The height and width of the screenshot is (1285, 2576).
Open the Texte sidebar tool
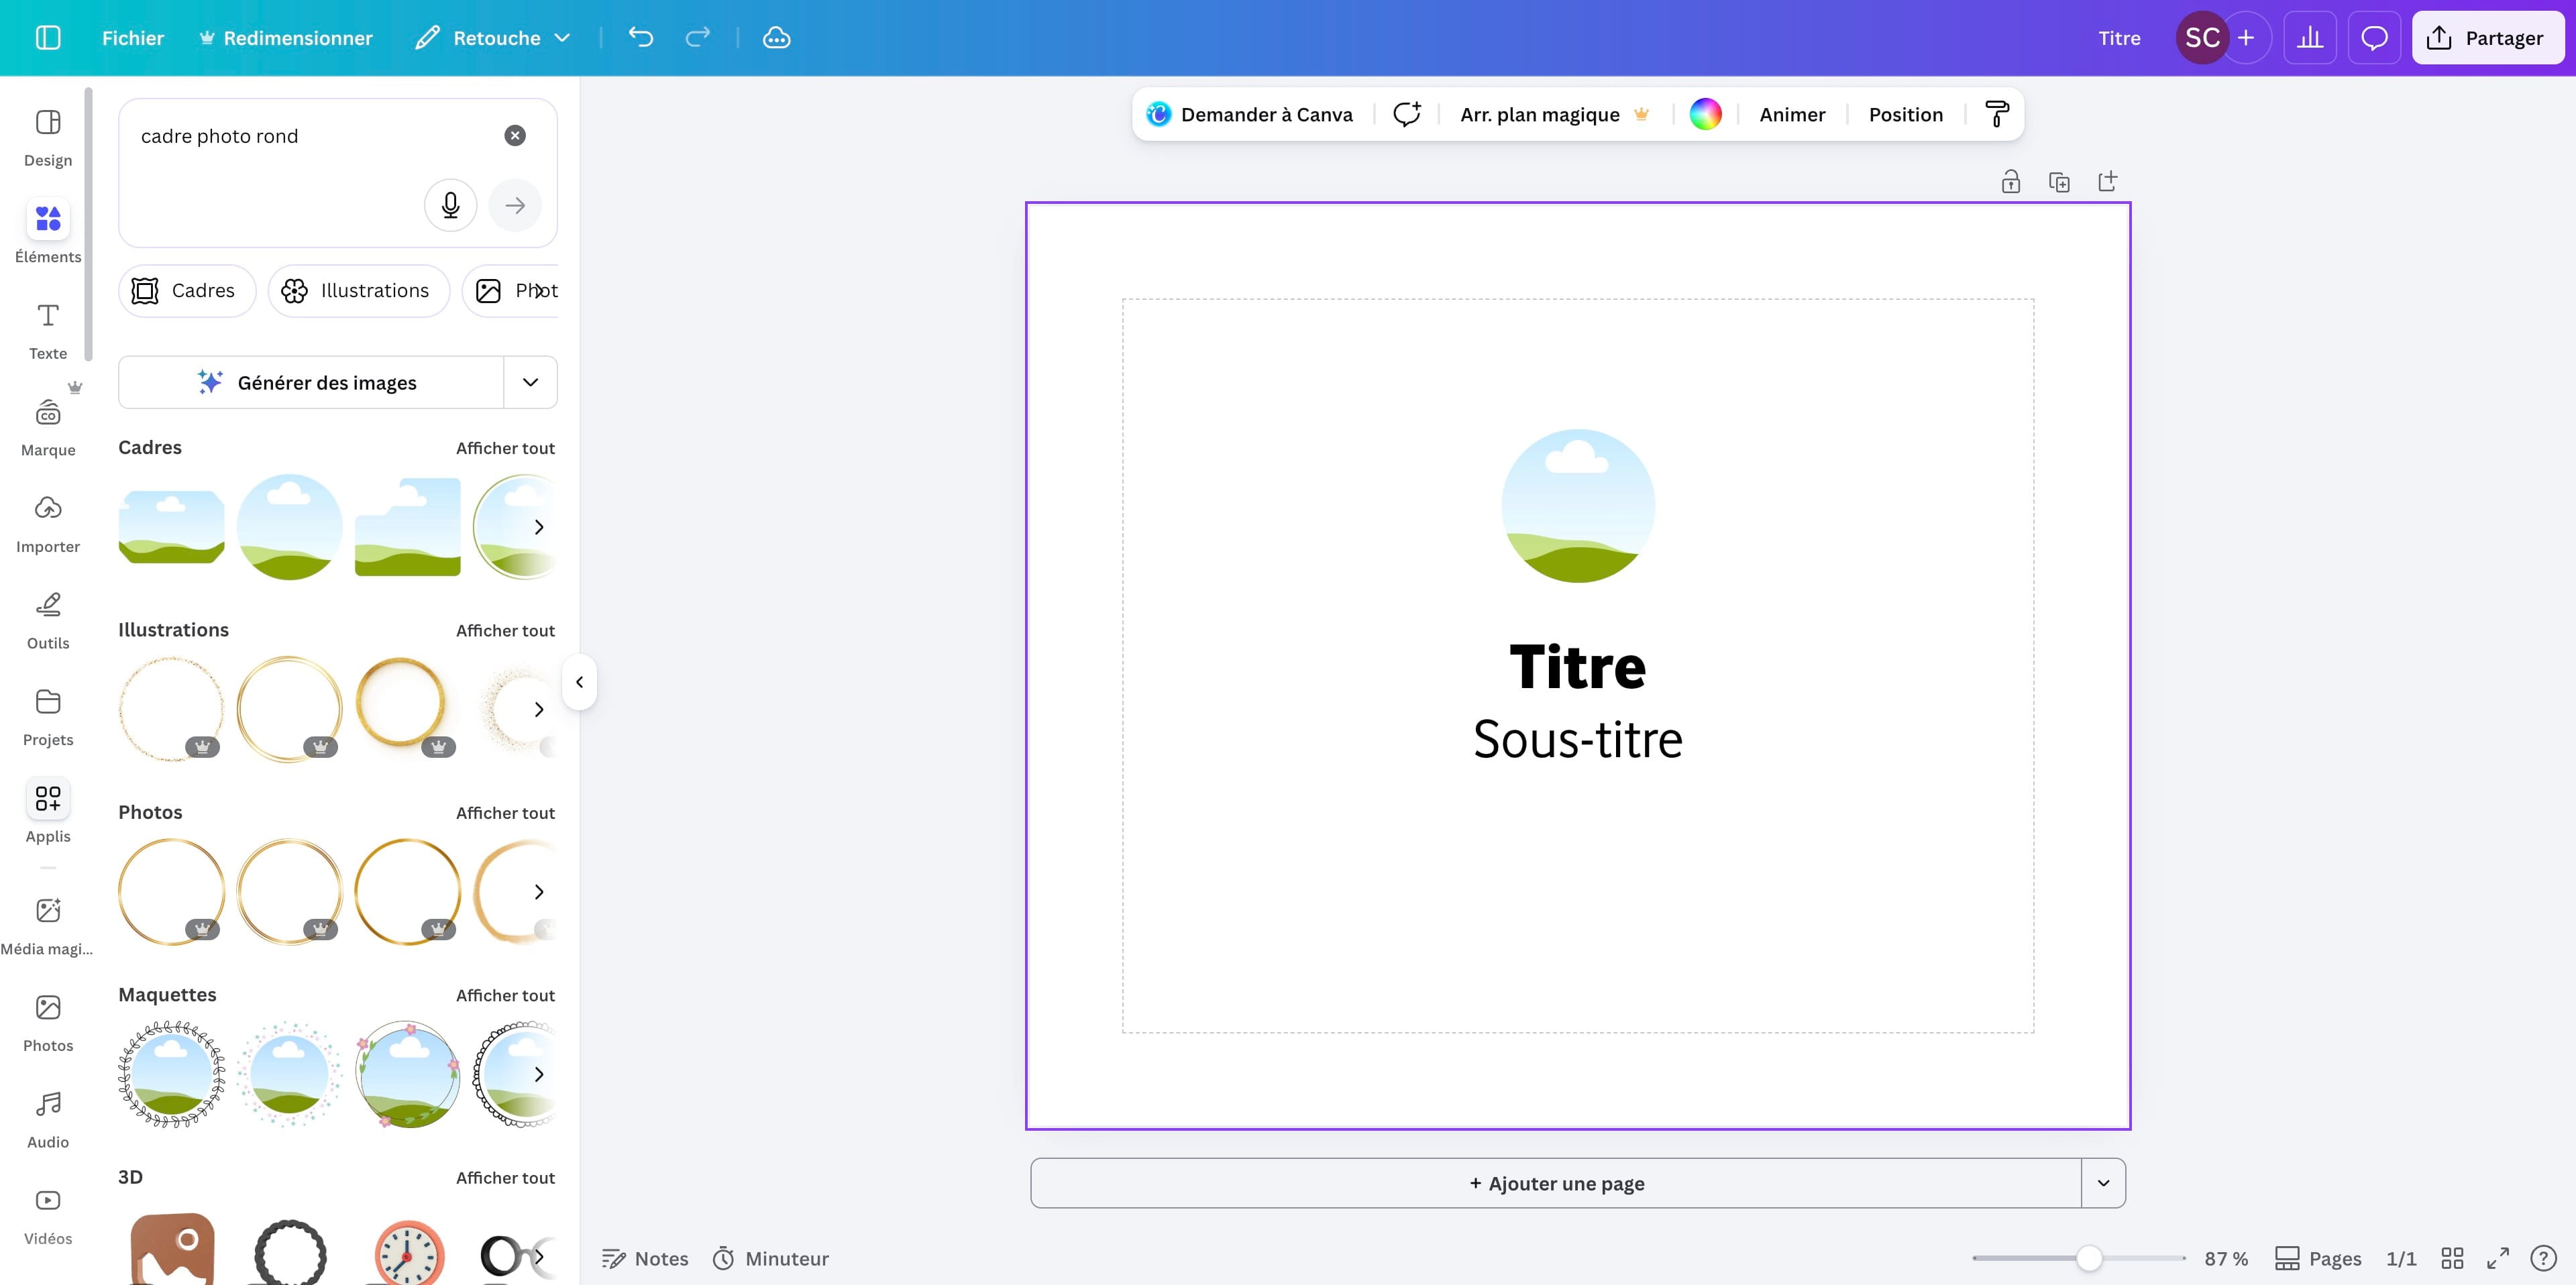click(x=48, y=331)
